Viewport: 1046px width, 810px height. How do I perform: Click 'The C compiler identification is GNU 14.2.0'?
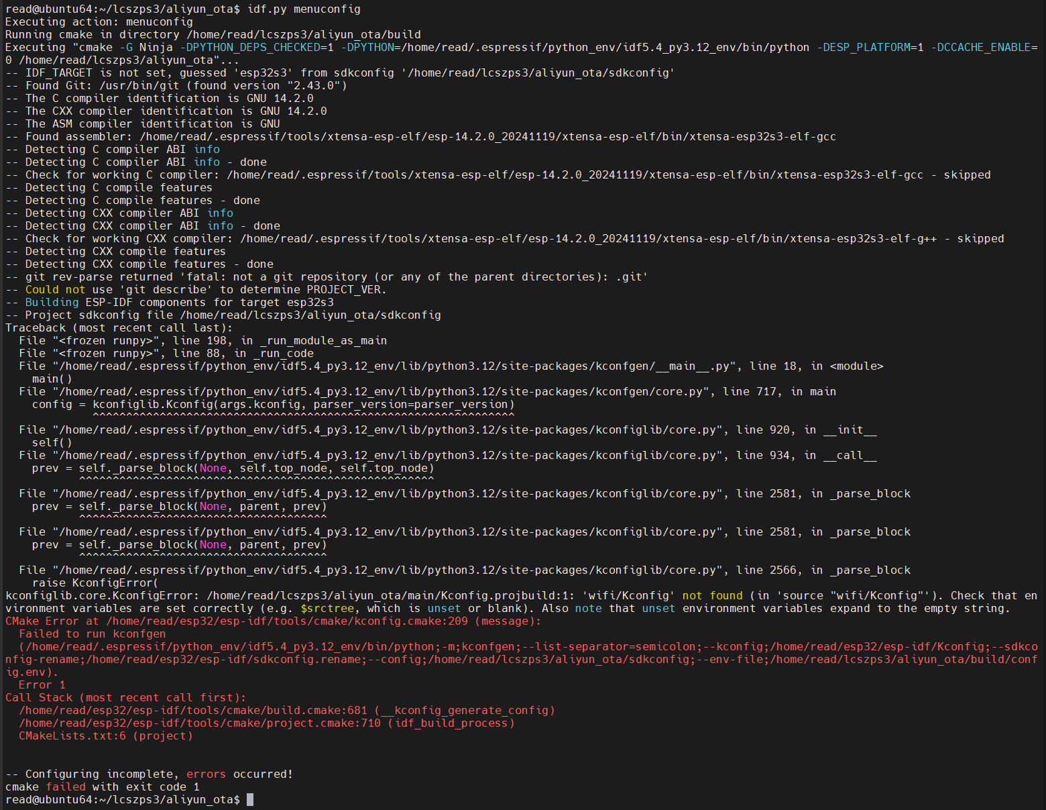coord(160,99)
